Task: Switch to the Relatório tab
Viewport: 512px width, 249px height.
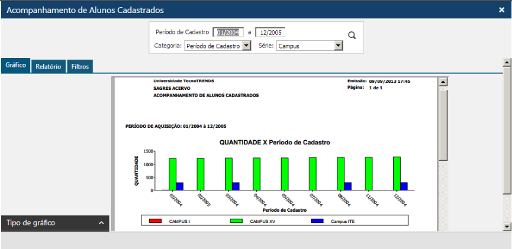Action: coord(48,67)
